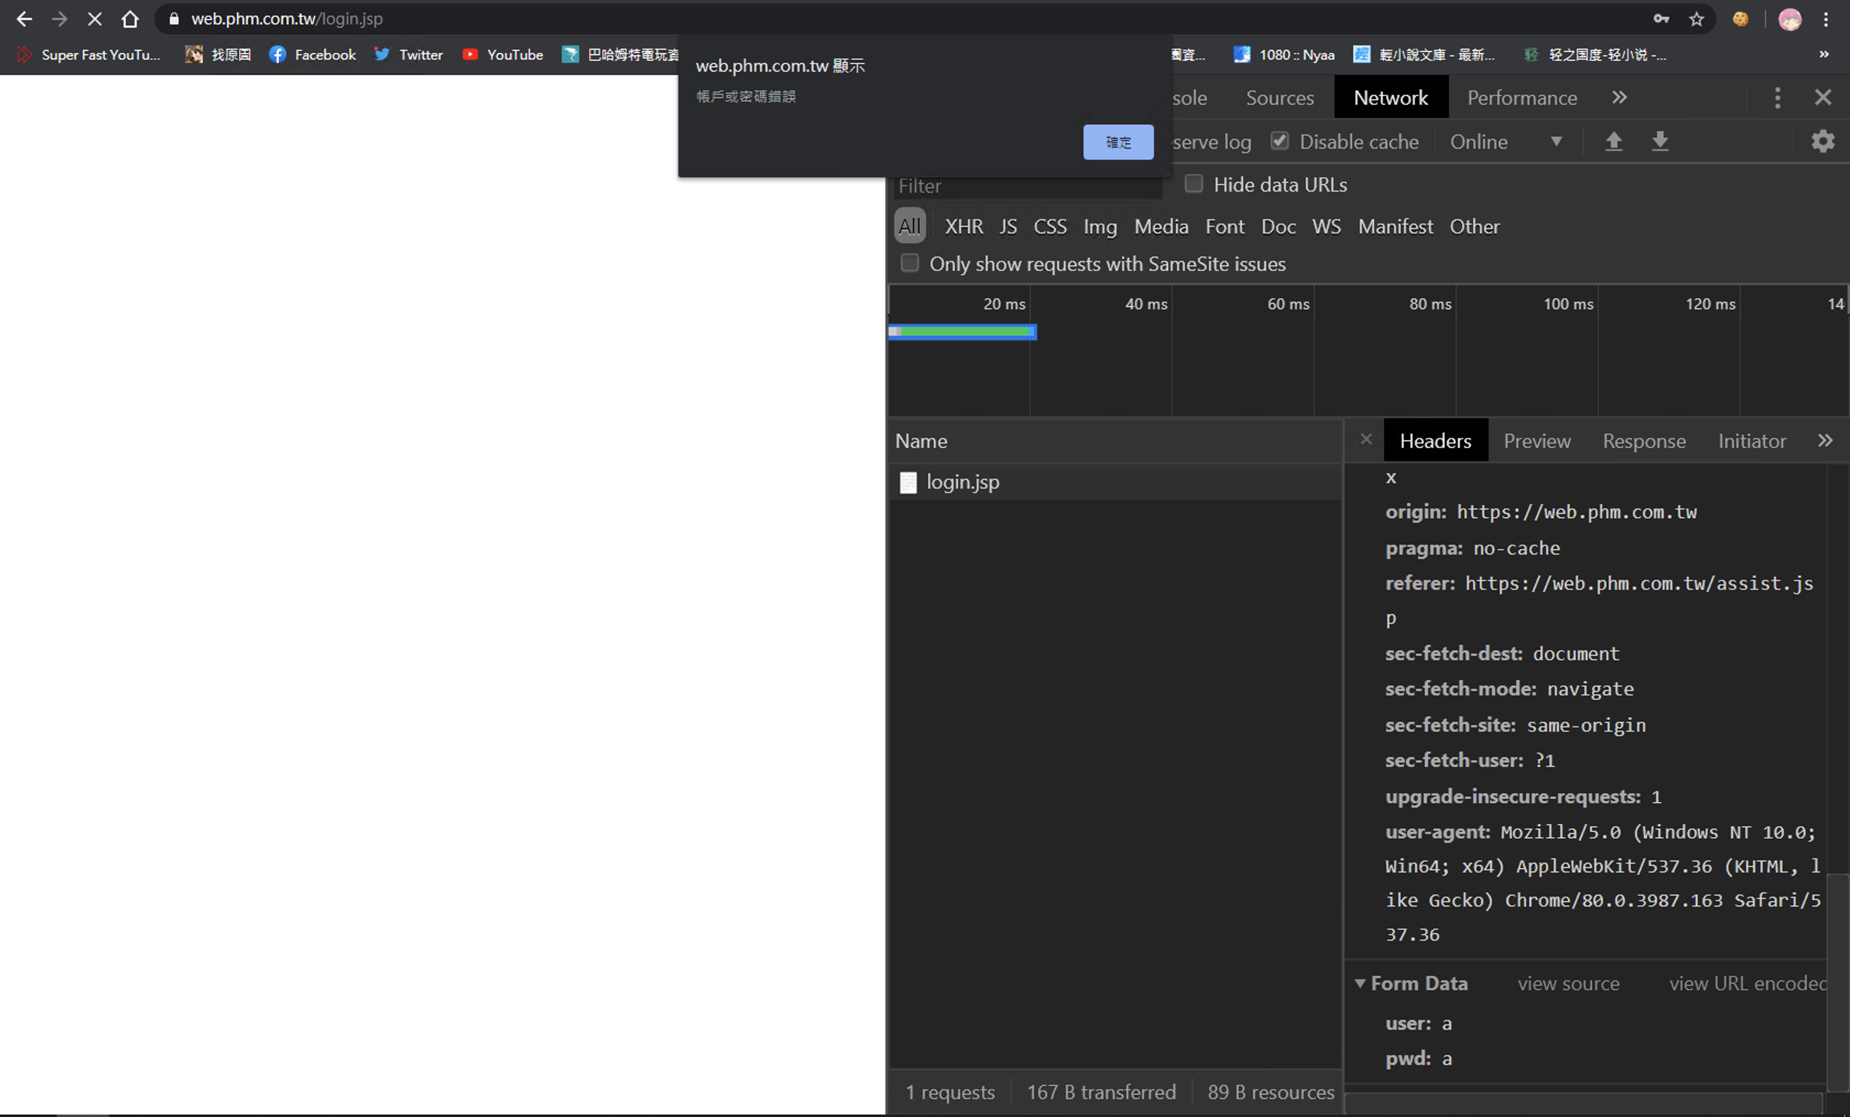
Task: Open Chrome's three-dot menu
Action: click(x=1826, y=19)
